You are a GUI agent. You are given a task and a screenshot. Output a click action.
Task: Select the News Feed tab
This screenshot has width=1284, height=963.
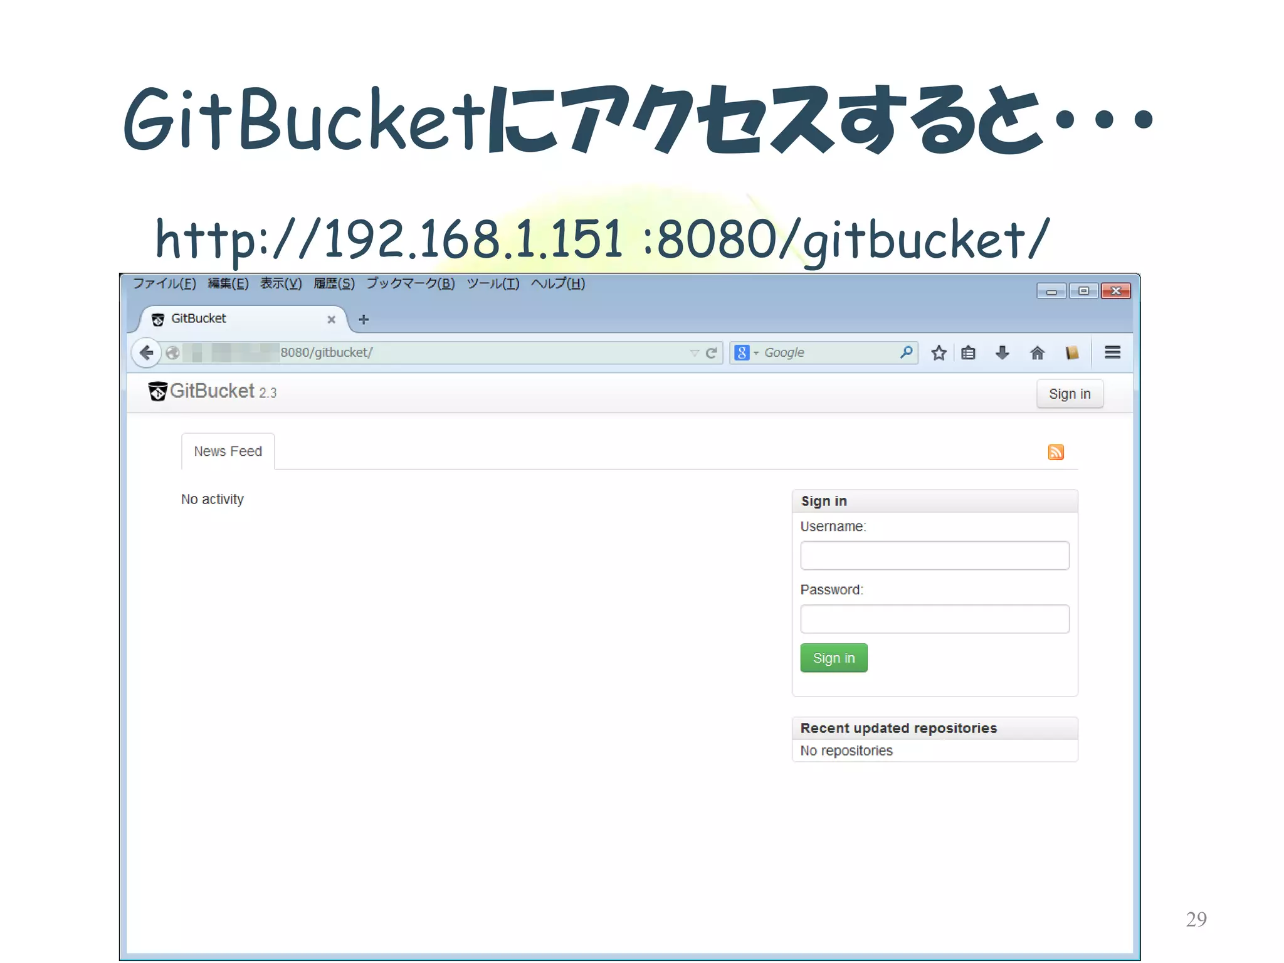coord(228,451)
